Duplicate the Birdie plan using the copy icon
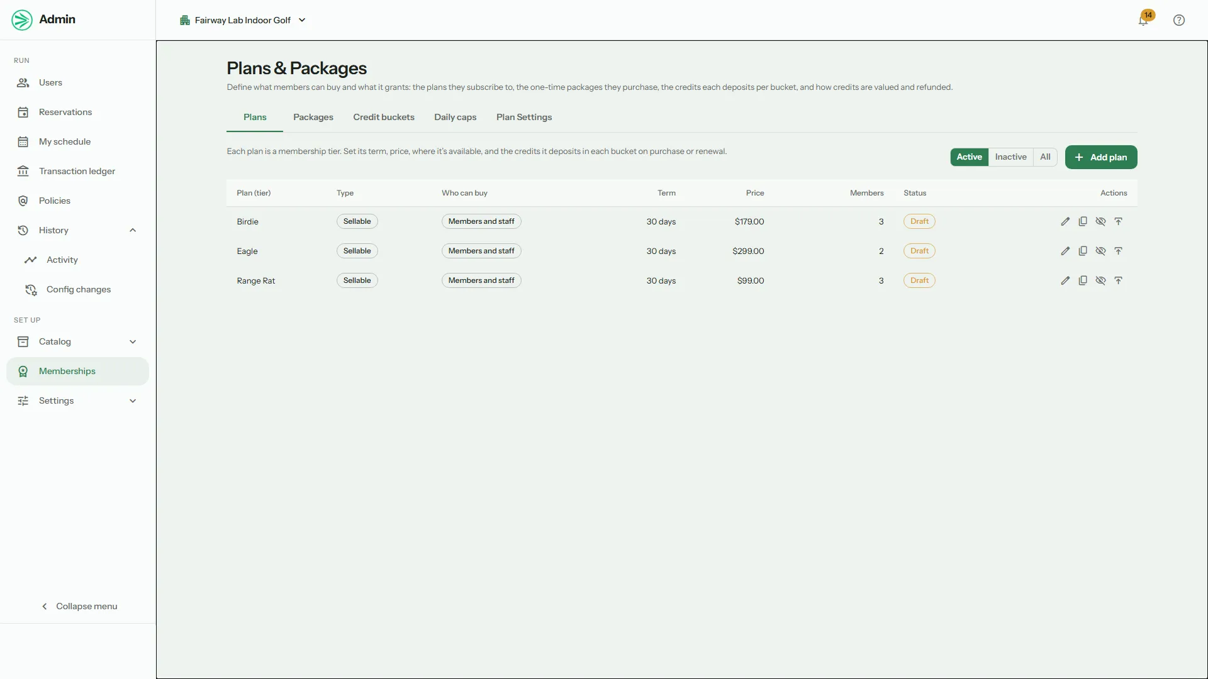The width and height of the screenshot is (1208, 679). pyautogui.click(x=1083, y=221)
